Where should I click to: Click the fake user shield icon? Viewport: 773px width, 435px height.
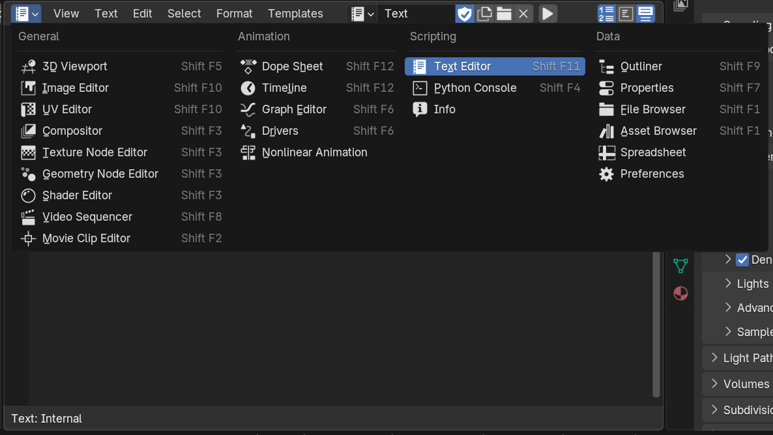464,14
